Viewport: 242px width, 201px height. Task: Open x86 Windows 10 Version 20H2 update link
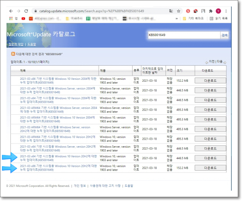click(x=58, y=168)
